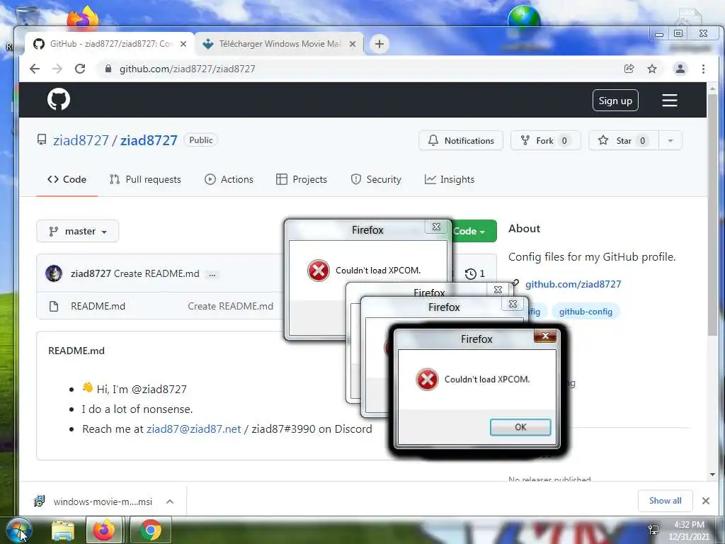Open the Pull requests tab
Screen dimensions: 725x544
click(x=145, y=179)
